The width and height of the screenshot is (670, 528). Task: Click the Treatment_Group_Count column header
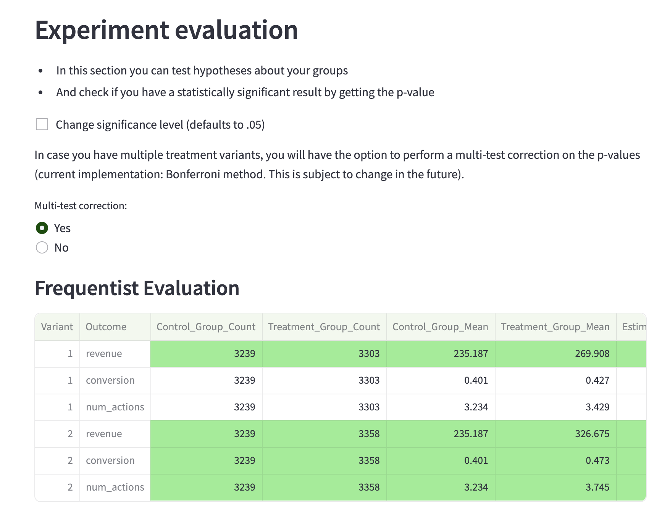coord(324,327)
